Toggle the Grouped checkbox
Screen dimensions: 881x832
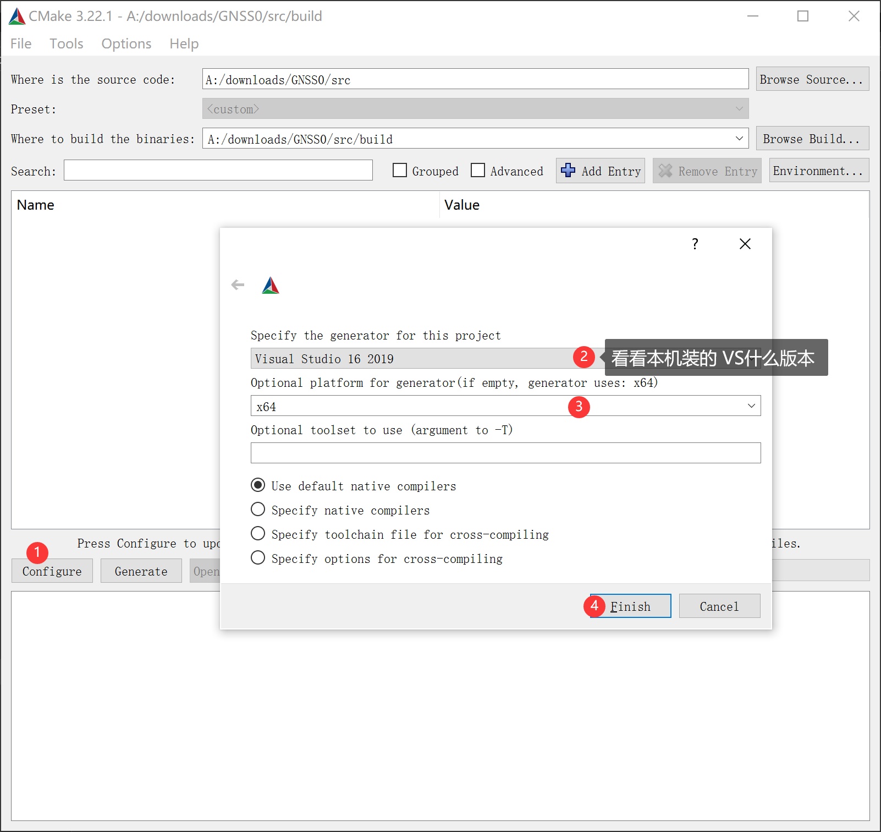pos(400,171)
